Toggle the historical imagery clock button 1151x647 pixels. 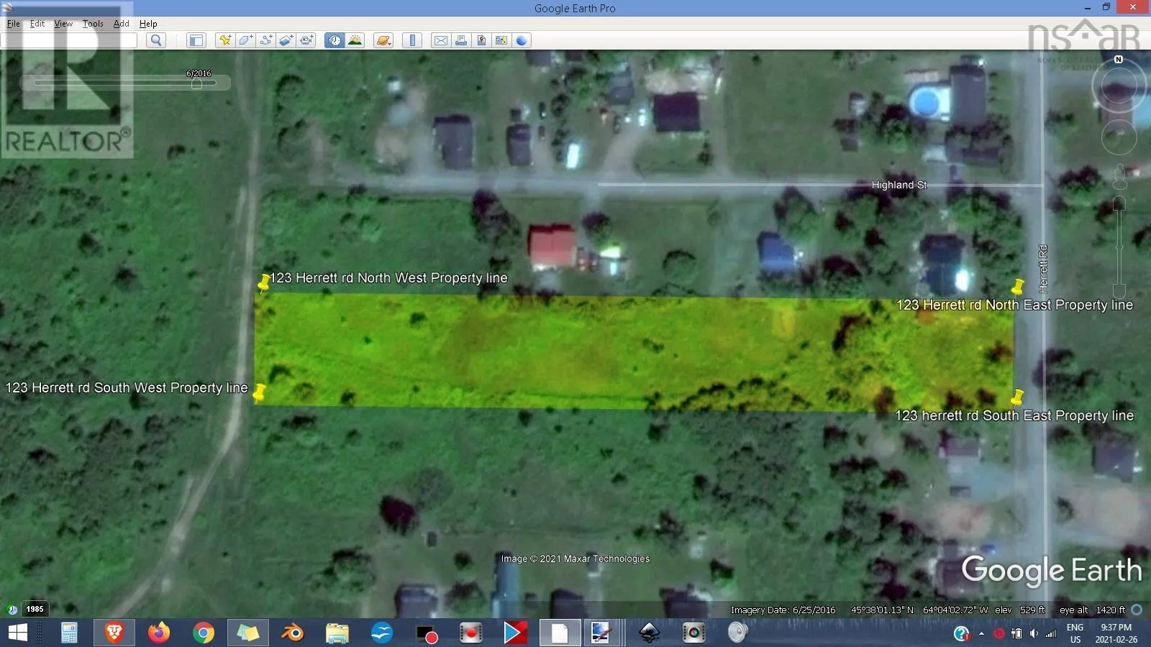[x=335, y=40]
